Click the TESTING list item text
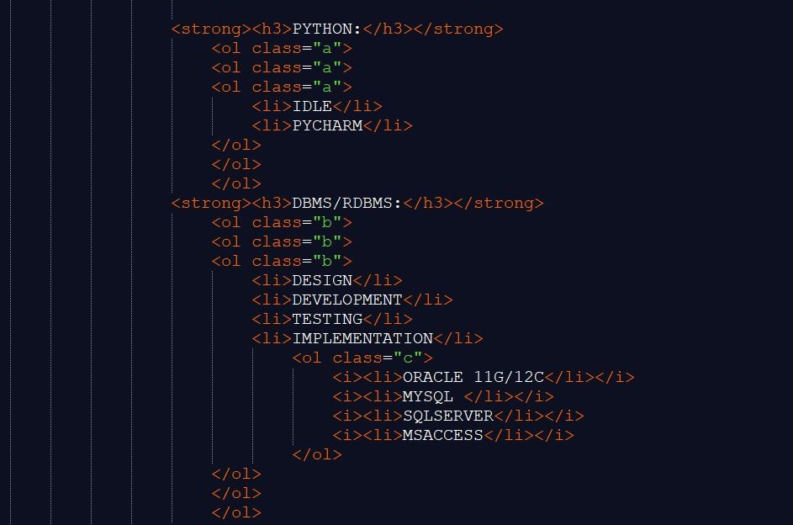 (x=327, y=320)
